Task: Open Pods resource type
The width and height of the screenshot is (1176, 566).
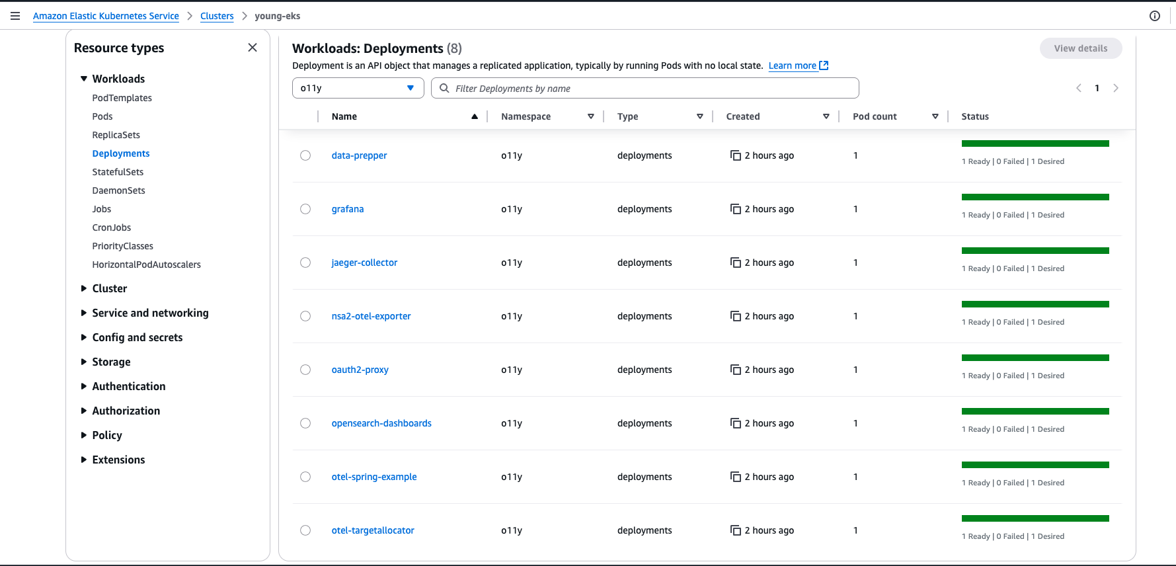Action: tap(102, 116)
